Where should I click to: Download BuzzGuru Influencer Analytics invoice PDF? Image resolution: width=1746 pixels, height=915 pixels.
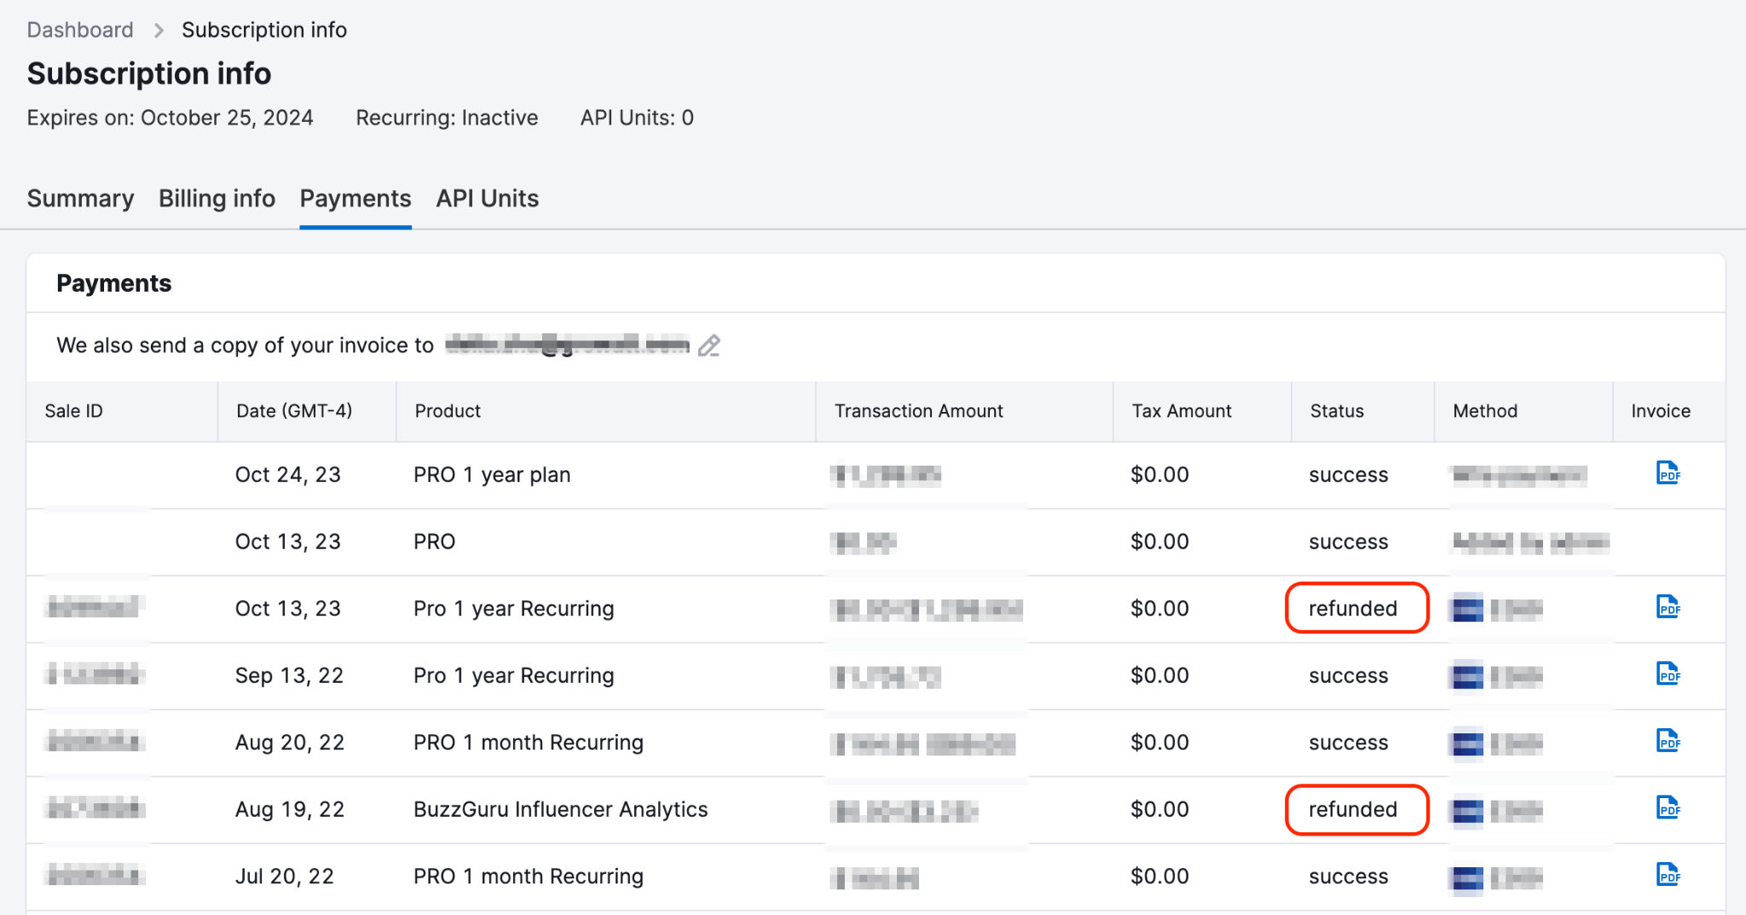point(1668,807)
